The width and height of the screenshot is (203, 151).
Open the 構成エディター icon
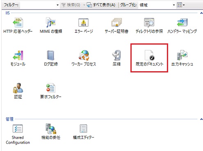click(84, 128)
